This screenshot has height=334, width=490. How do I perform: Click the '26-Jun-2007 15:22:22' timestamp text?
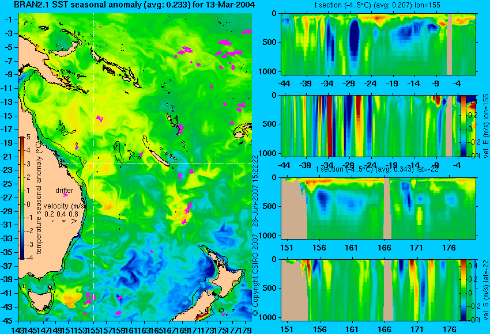[255, 191]
